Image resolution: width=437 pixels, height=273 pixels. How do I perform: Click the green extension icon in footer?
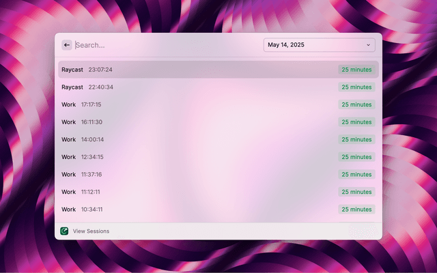click(64, 231)
